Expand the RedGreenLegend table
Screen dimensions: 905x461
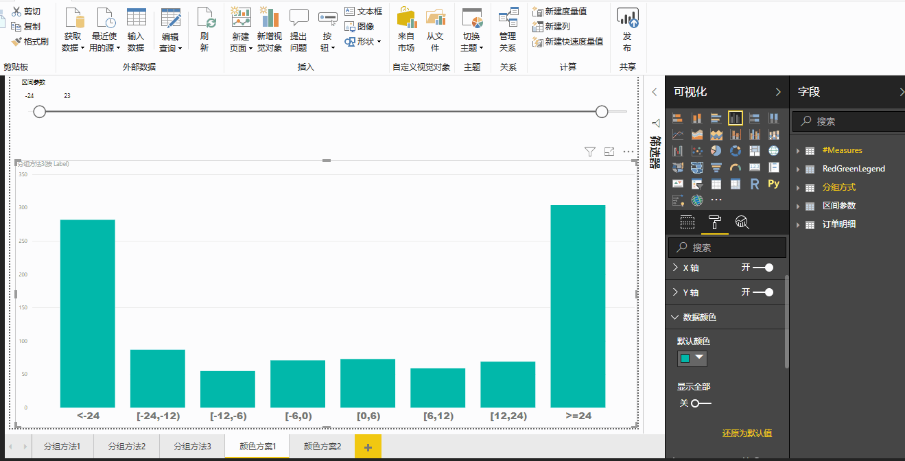coord(799,169)
